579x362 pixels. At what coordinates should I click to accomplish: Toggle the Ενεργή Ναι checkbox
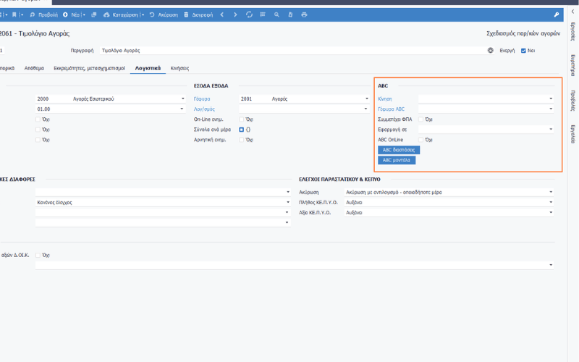[x=523, y=51]
